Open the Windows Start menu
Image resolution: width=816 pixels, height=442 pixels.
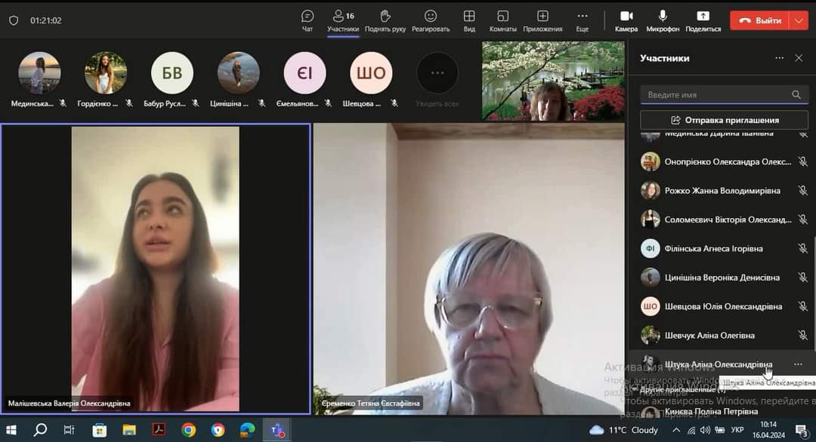coord(11,429)
